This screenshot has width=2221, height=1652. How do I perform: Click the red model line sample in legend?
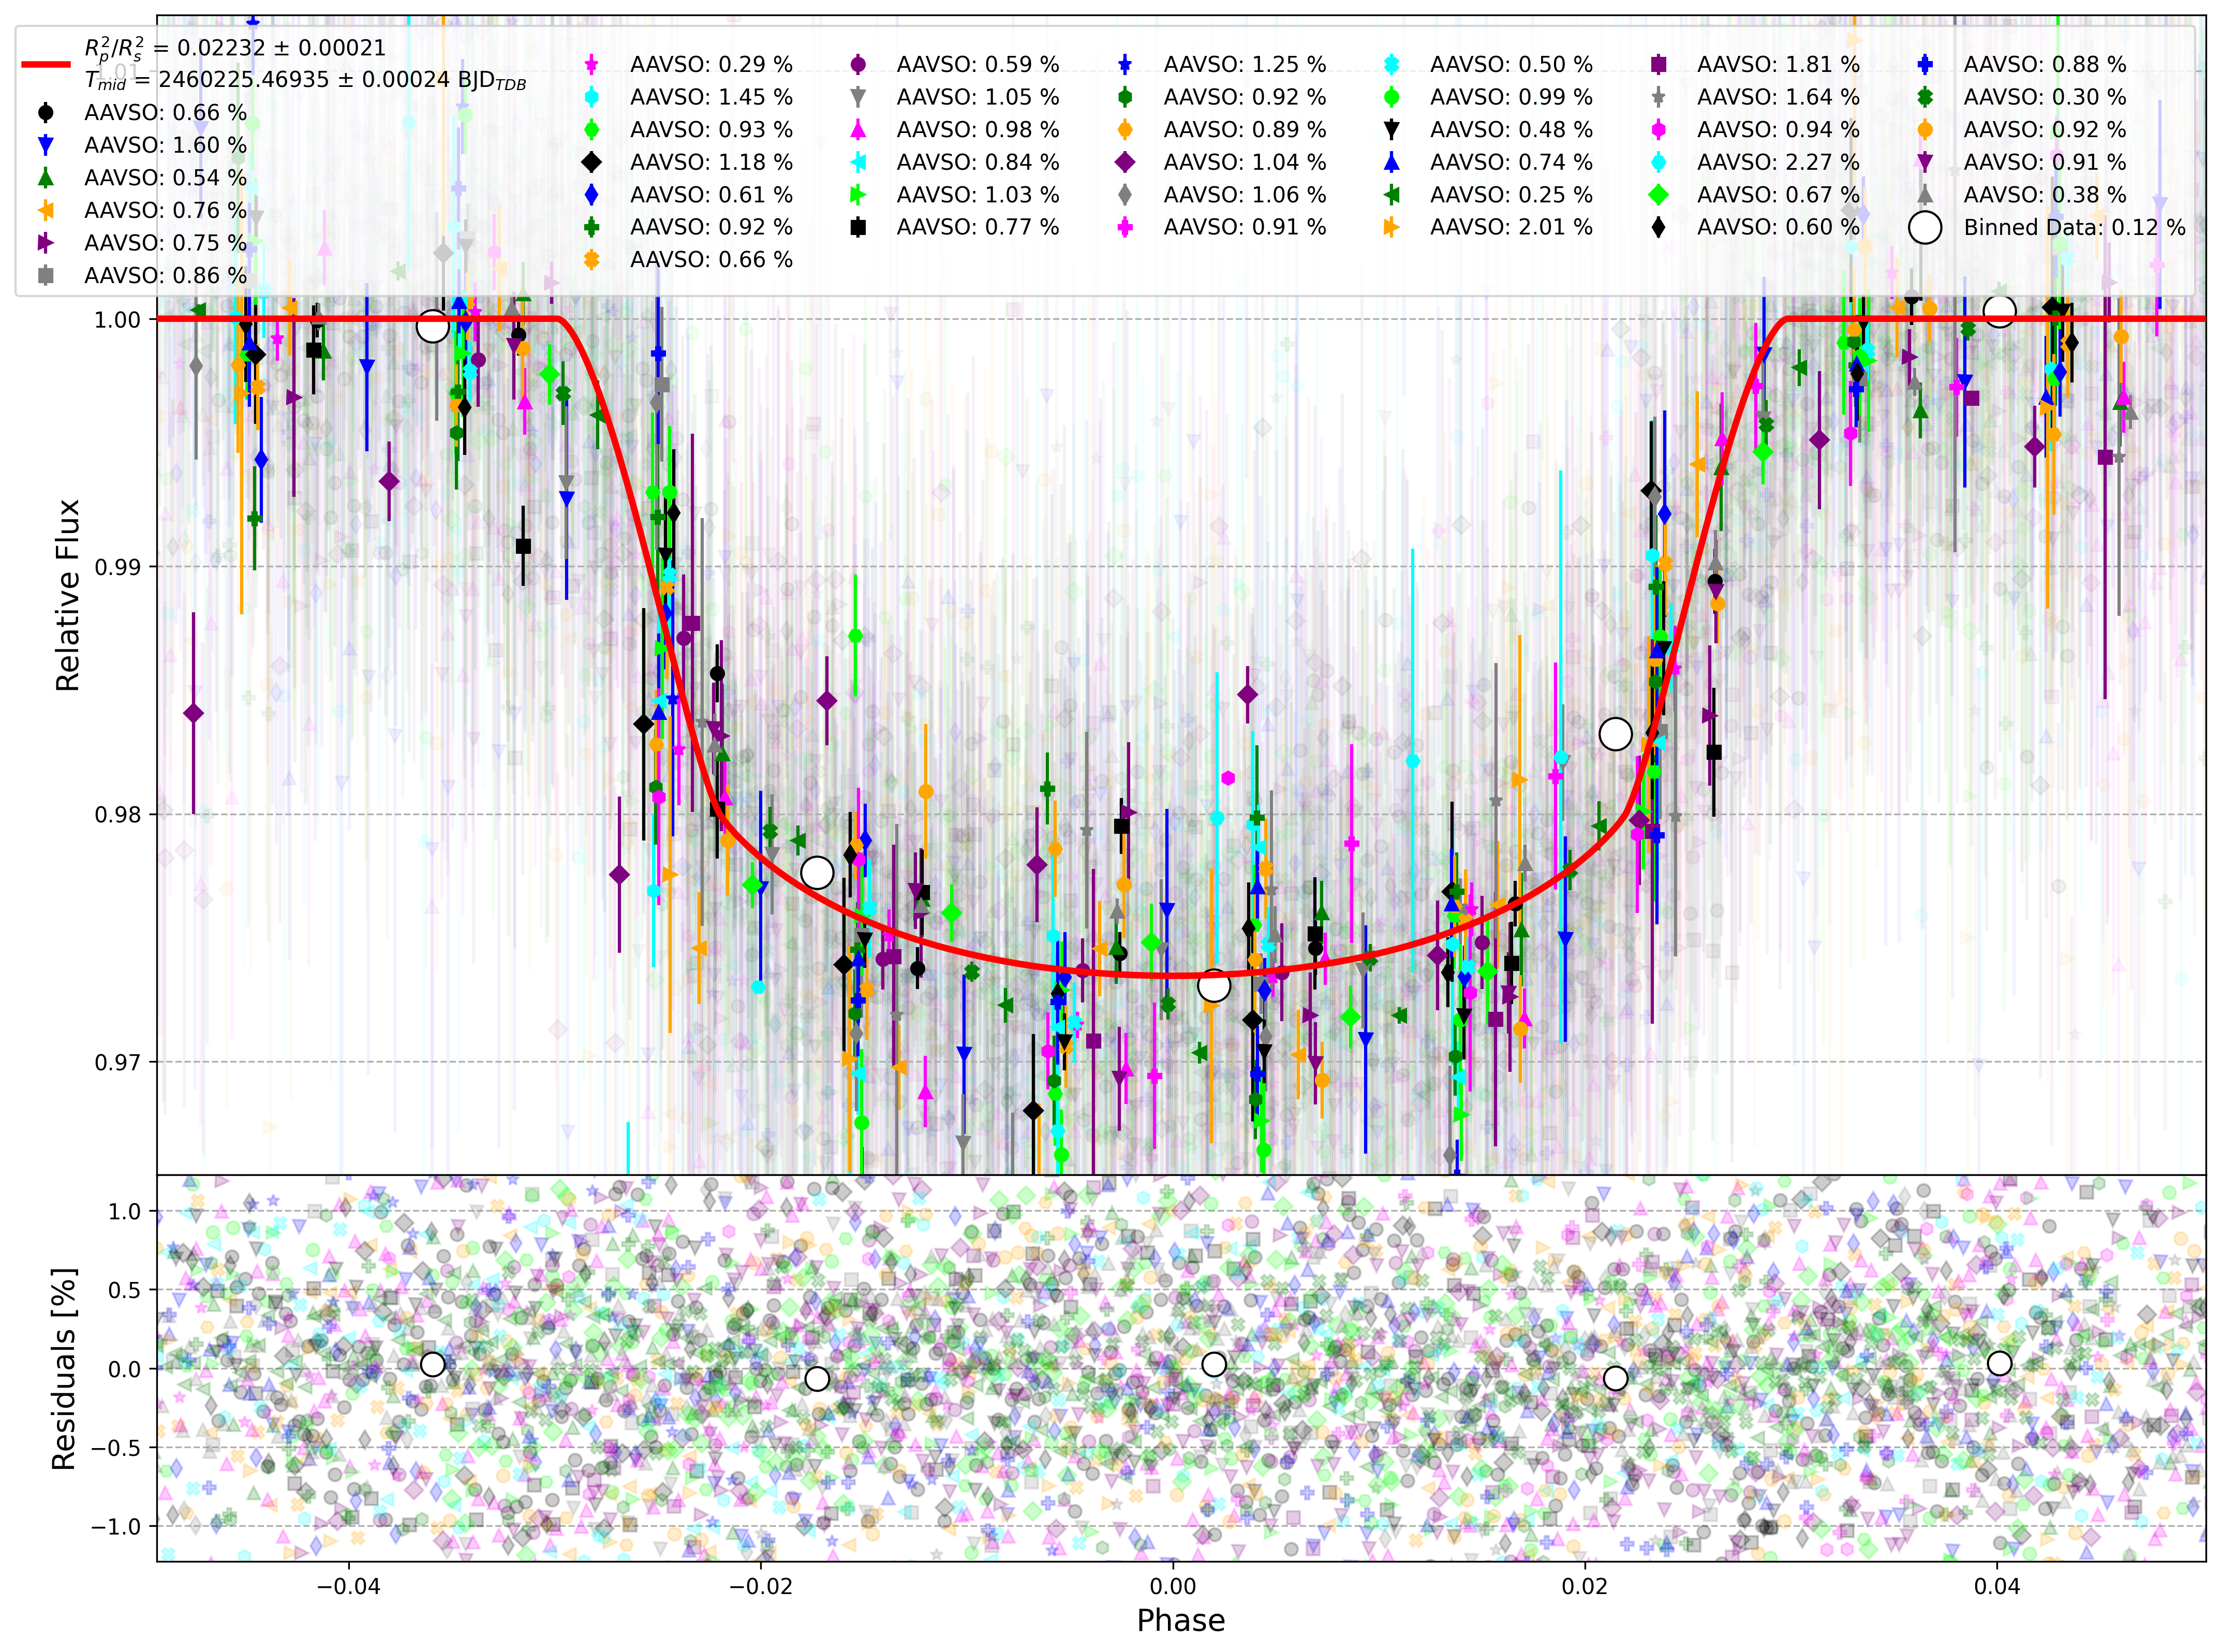tap(46, 64)
